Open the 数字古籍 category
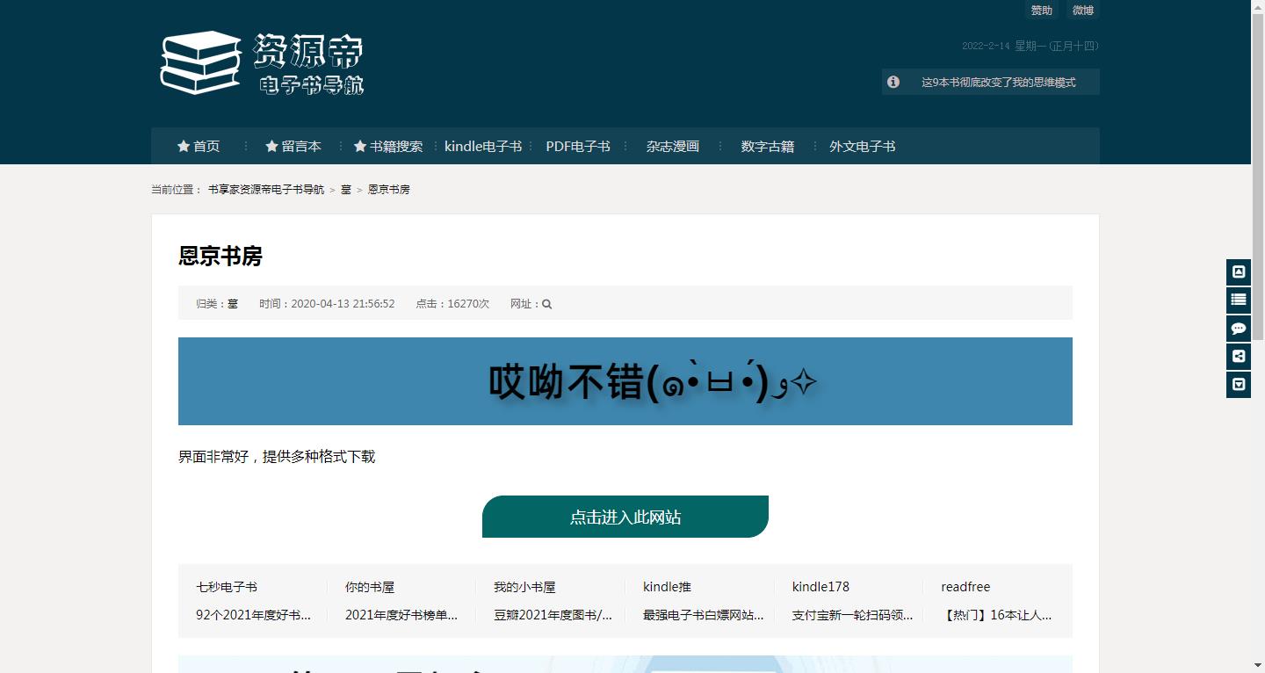This screenshot has height=673, width=1265. point(767,146)
